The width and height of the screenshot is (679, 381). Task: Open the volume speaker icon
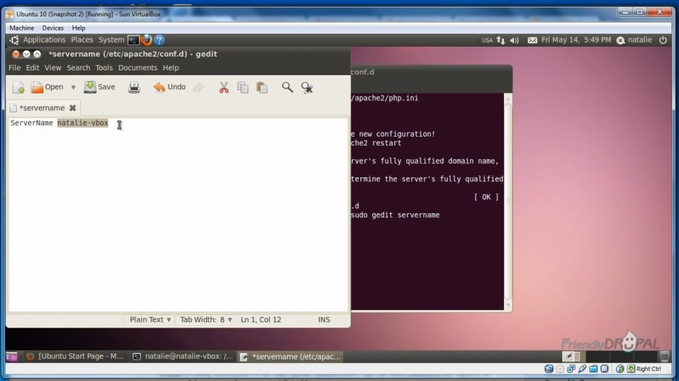(514, 40)
